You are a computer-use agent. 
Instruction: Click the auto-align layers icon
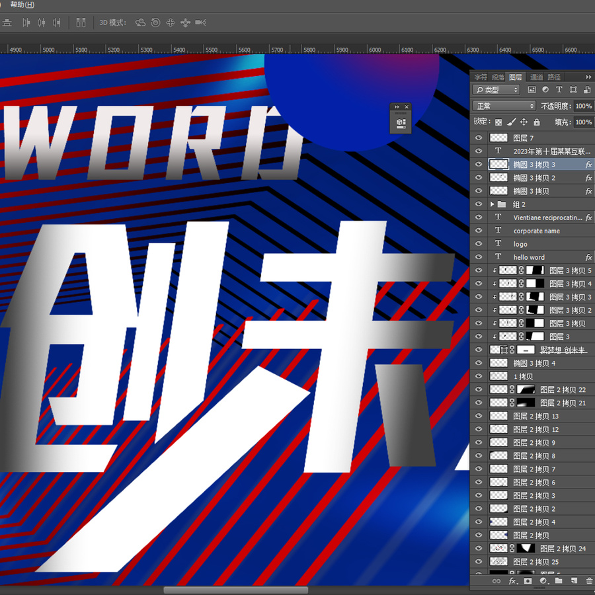coord(81,22)
